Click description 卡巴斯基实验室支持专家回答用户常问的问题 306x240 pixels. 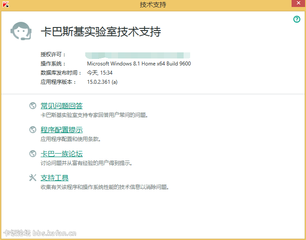[94, 115]
